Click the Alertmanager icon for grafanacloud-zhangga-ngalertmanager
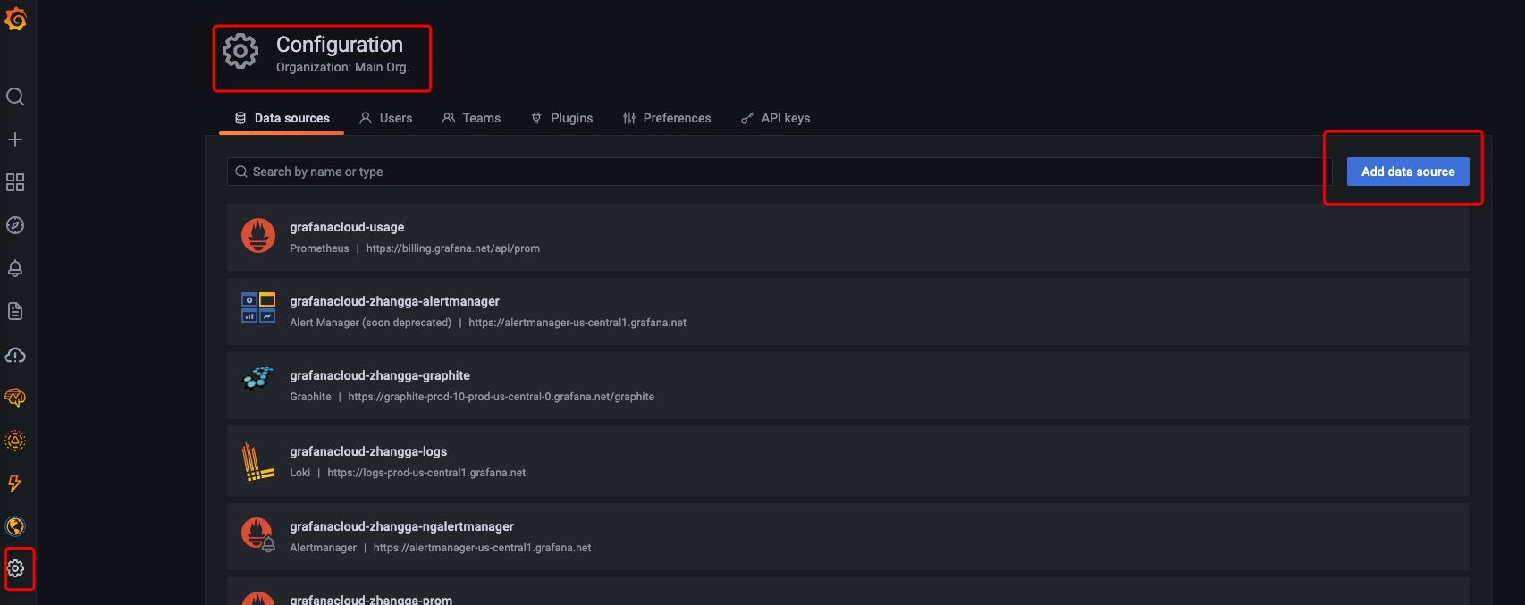This screenshot has height=605, width=1525. (x=258, y=535)
